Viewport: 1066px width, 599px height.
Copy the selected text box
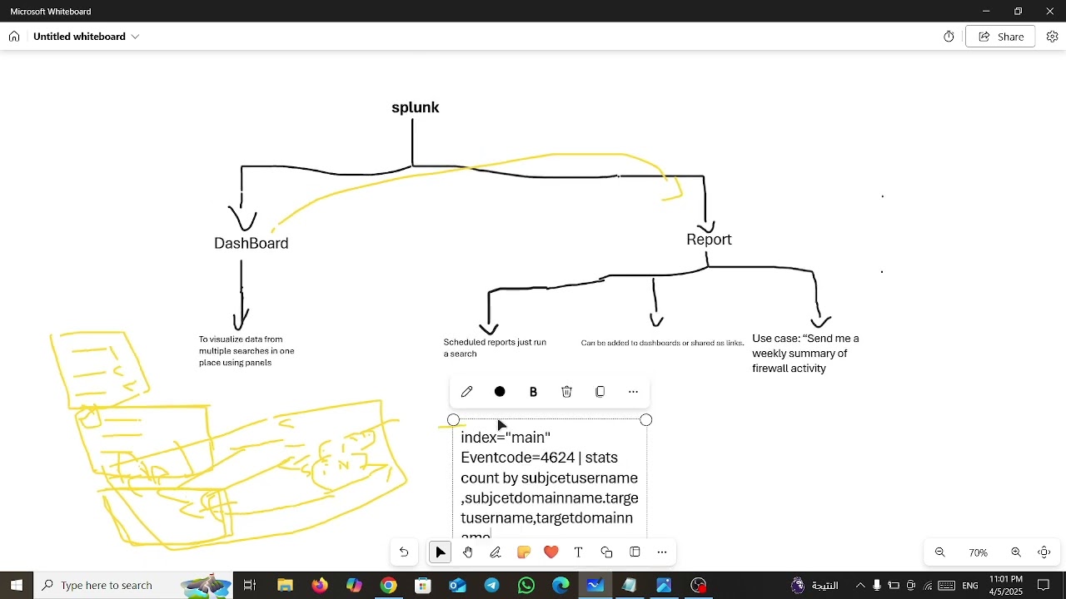click(x=600, y=392)
